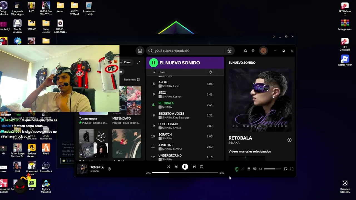Viewport: 356px width, 200px height.
Task: Open artist link Endo
Action: point(176,86)
